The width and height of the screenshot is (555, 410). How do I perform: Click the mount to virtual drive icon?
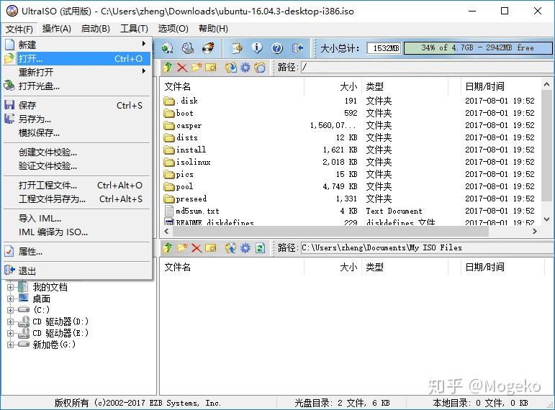point(188,48)
